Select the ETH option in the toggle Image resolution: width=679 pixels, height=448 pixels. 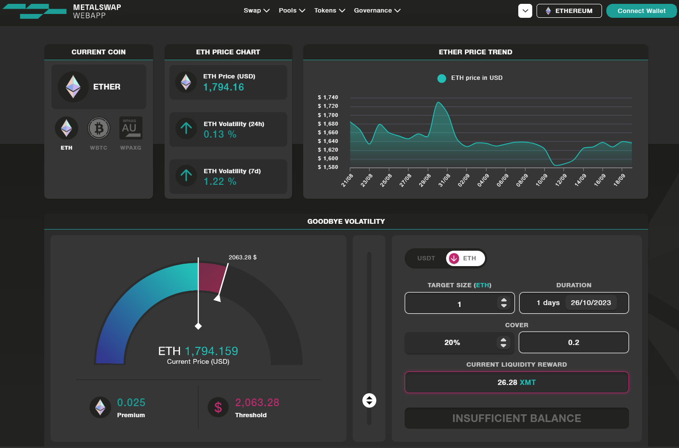pos(465,258)
